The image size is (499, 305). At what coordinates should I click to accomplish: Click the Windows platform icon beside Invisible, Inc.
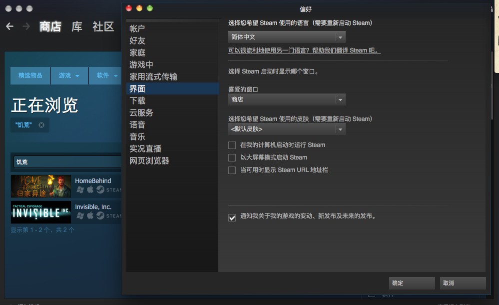(80, 216)
